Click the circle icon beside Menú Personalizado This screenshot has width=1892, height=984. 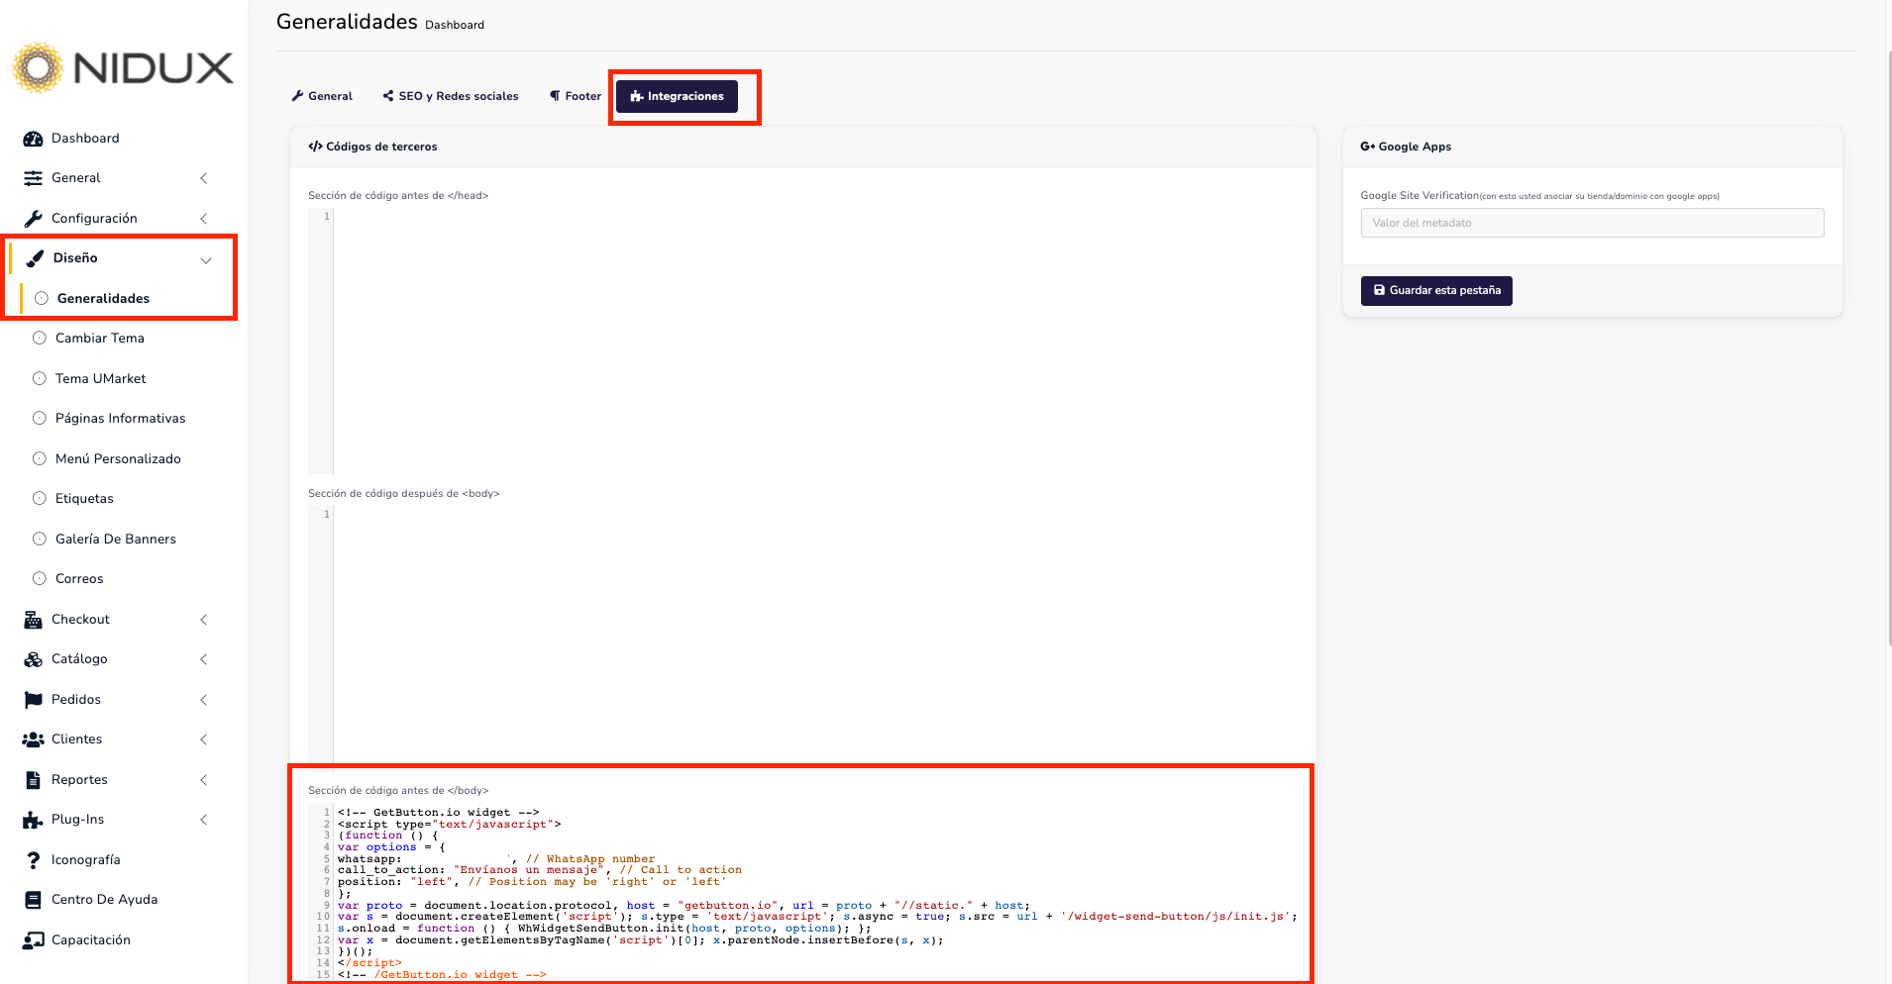tap(40, 458)
